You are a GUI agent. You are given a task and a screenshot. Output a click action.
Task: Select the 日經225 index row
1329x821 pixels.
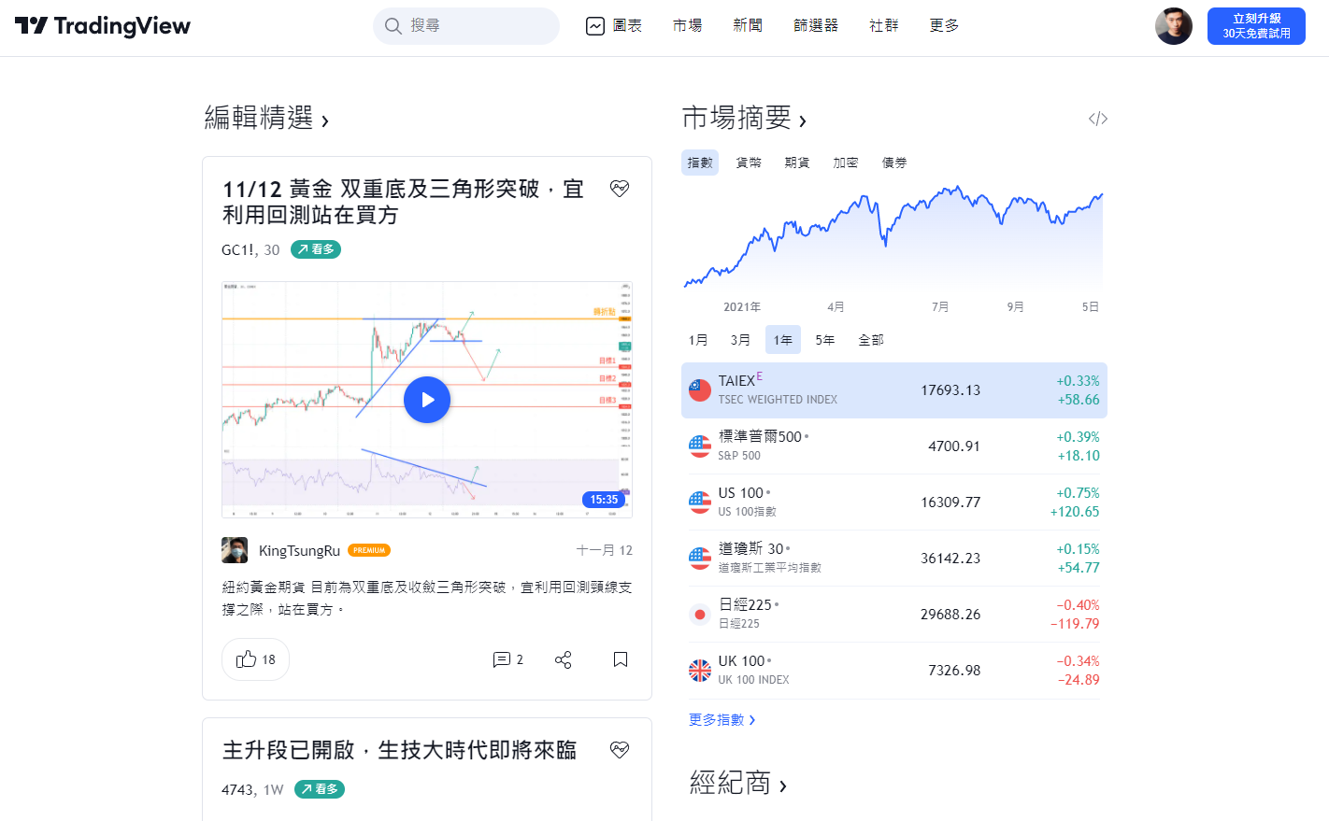coord(894,615)
